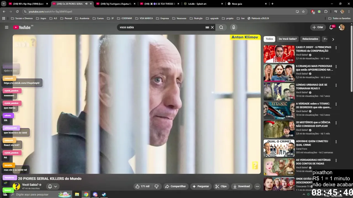Open the Jogos bookmark folder
The width and height of the screenshot is (353, 198).
pos(41,18)
